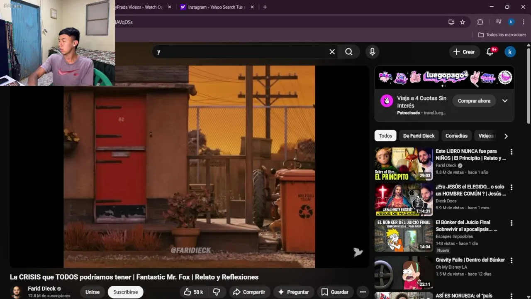
Task: Open Gravity Falls Búnker video thumbnail
Action: point(404,273)
